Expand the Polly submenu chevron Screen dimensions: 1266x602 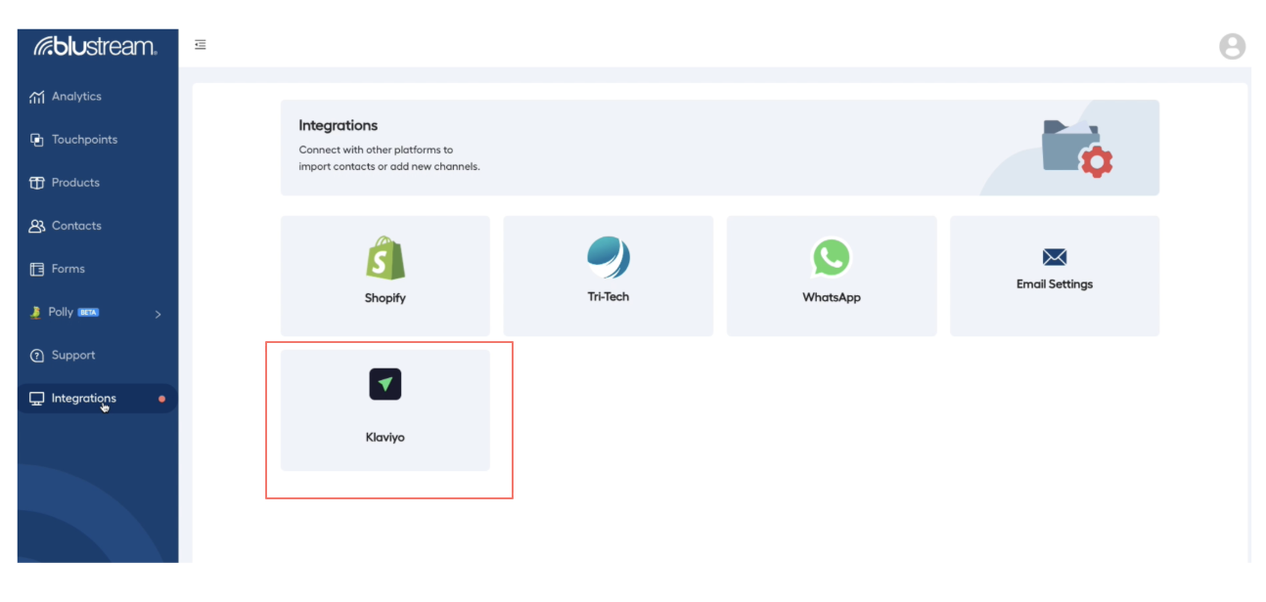(158, 314)
